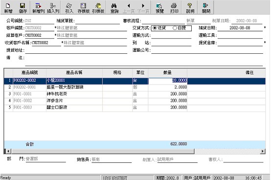Click the 補貨日期 date field
The width and height of the screenshot is (271, 180).
(240, 28)
